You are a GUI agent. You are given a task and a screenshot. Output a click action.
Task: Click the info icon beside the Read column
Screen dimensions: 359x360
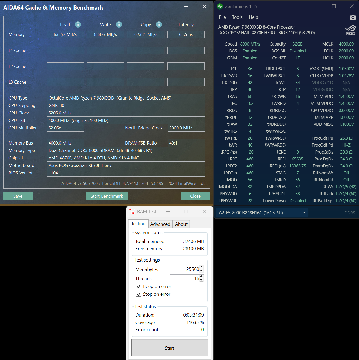[x=78, y=24]
